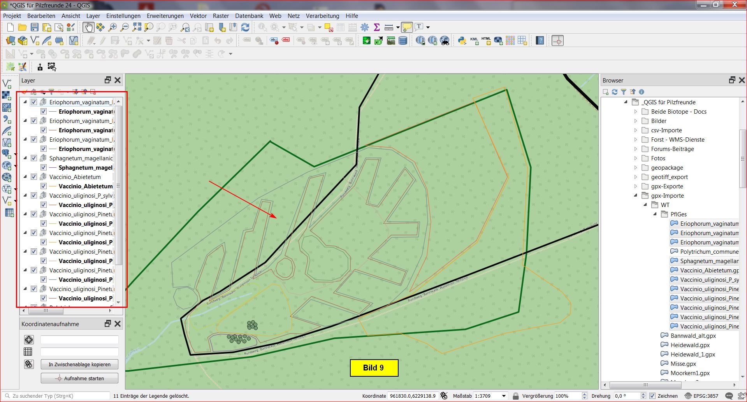Select the Pan Map hand tool
This screenshot has height=402, width=747.
click(x=88, y=27)
